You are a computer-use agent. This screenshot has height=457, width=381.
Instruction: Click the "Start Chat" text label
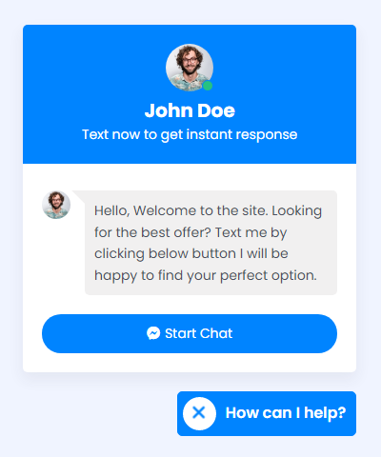[x=199, y=333]
